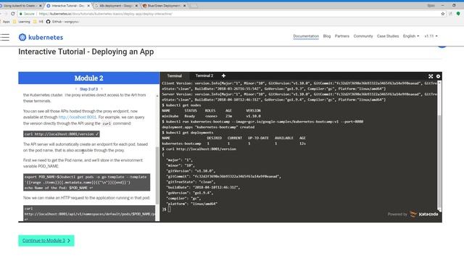
Task: Click the browser back arrow
Action: (1, 14)
